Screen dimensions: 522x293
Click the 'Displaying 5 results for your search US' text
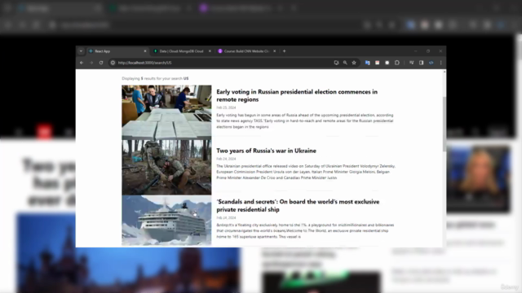pos(155,78)
